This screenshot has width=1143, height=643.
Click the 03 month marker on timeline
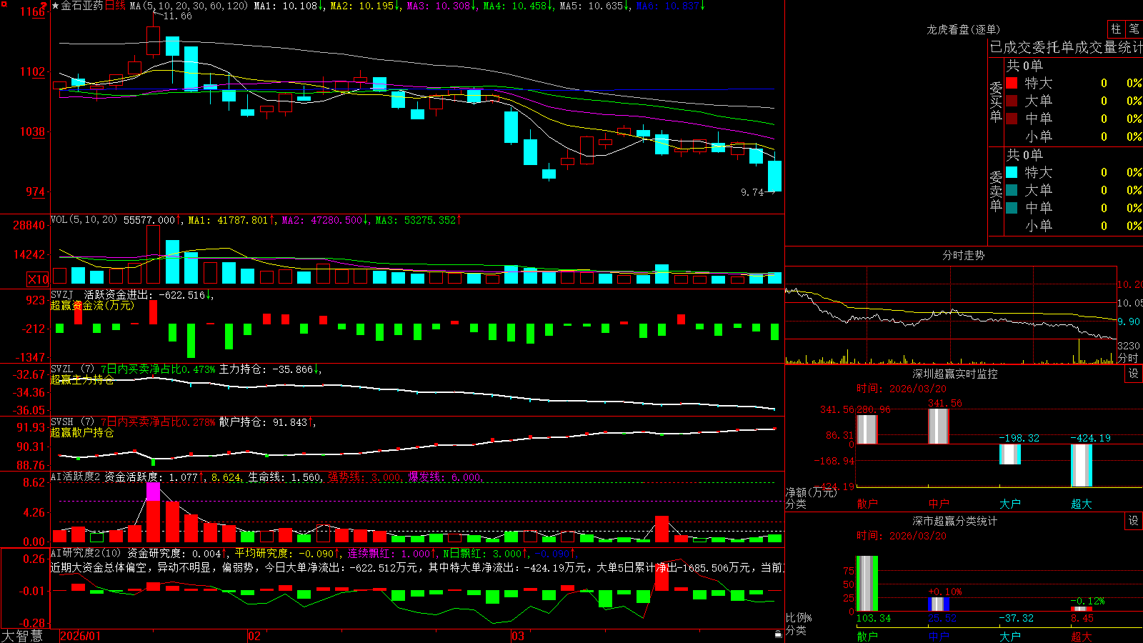pos(518,636)
